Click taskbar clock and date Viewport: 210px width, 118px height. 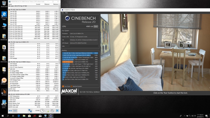[200, 116]
